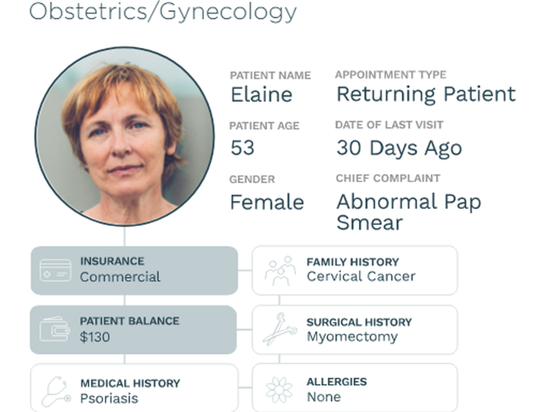Select the Patient Balance $130 card

click(x=134, y=330)
